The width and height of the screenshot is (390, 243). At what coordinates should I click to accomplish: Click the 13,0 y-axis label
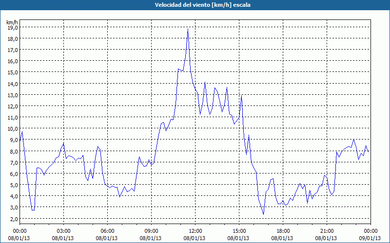pyautogui.click(x=13, y=95)
